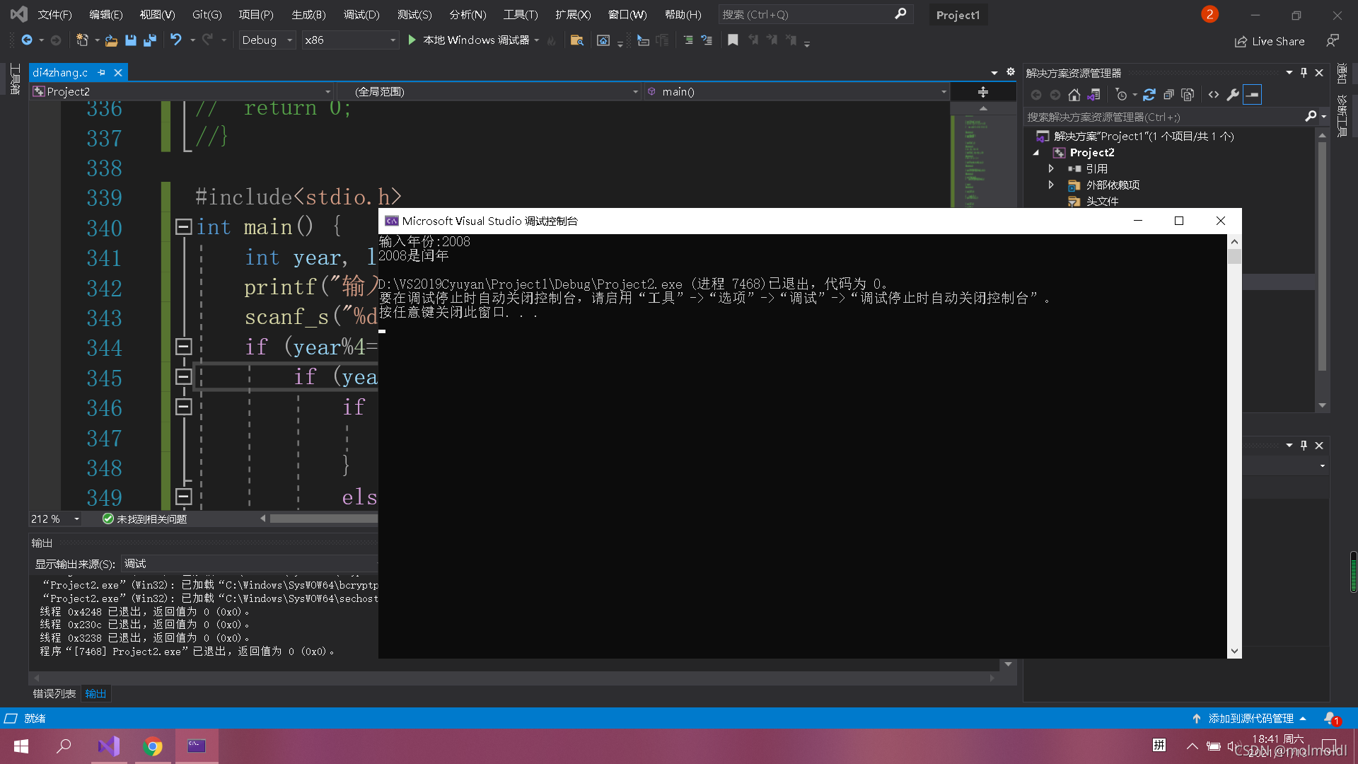Viewport: 1358px width, 764px height.
Task: Open the 调试(D) menu
Action: [361, 14]
